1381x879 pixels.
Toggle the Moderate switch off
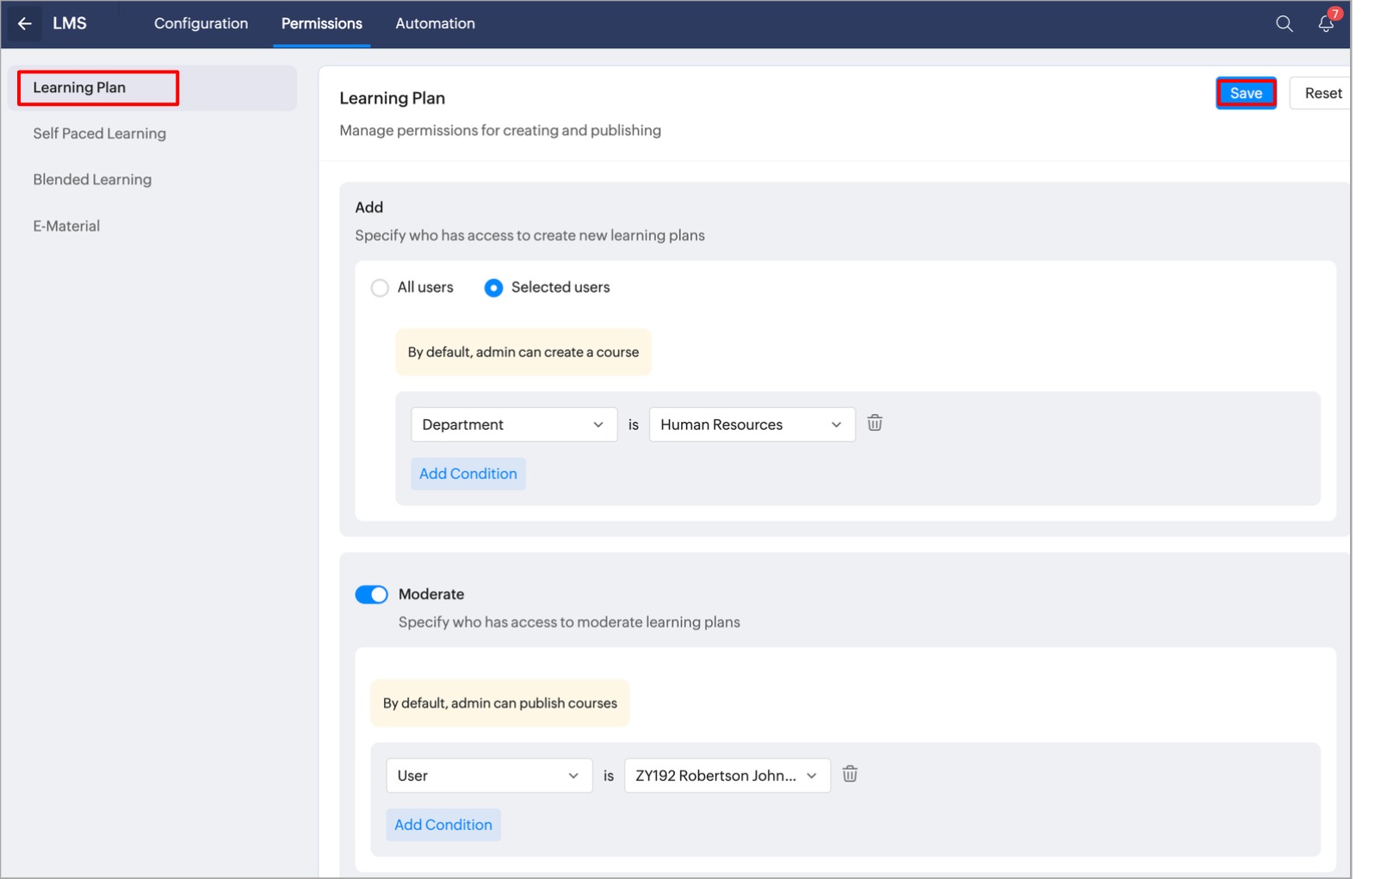tap(372, 595)
